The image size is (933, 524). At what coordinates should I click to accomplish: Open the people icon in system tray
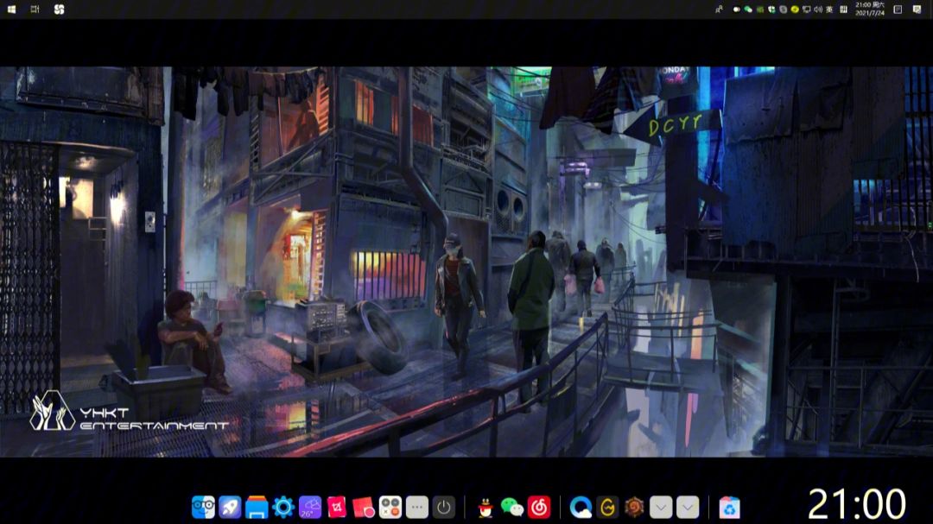[719, 9]
